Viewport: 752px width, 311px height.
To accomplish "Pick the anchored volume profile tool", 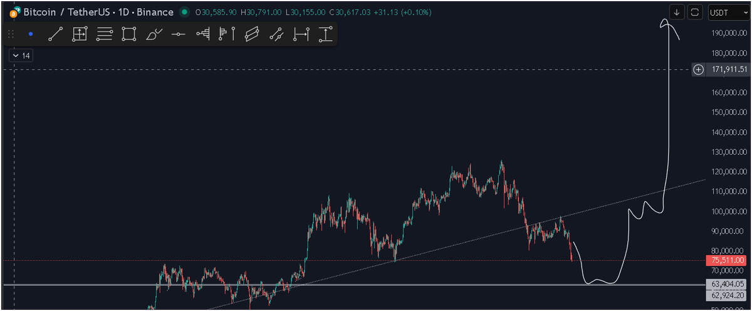I will point(227,34).
